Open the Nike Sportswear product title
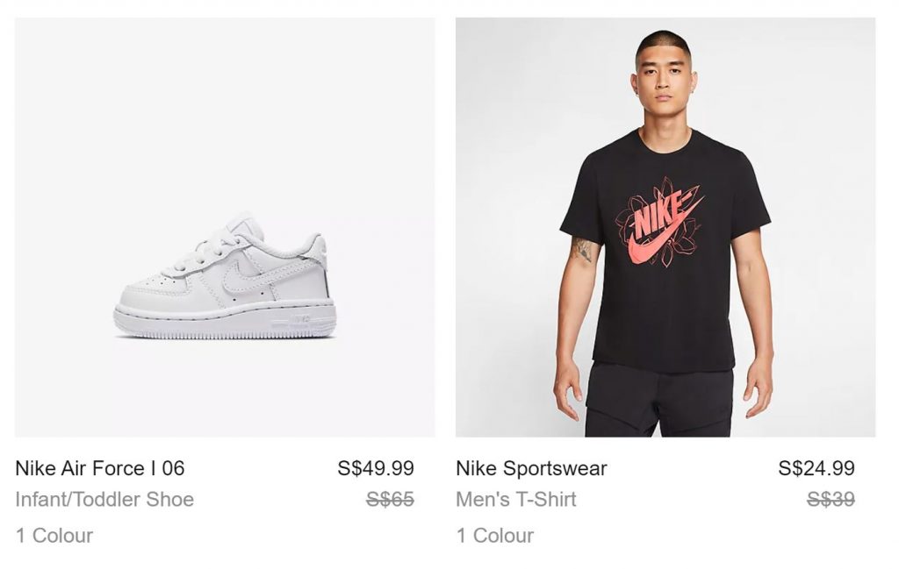This screenshot has width=899, height=569. (x=531, y=468)
